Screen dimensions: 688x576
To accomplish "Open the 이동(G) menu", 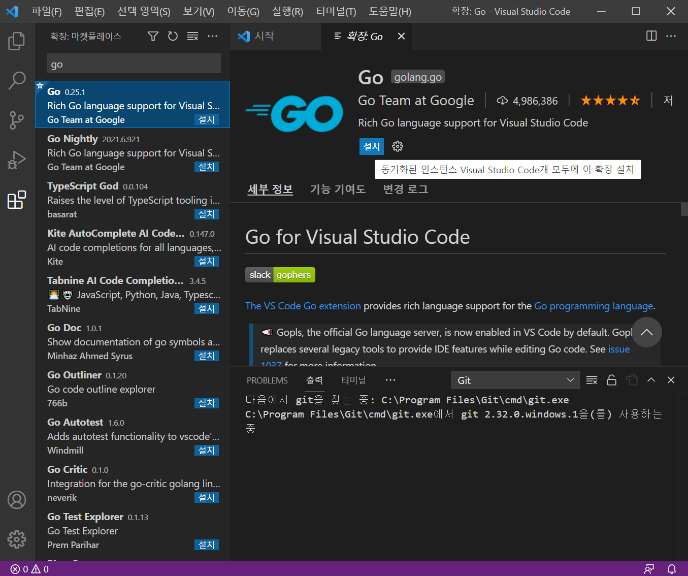I will coord(243,11).
